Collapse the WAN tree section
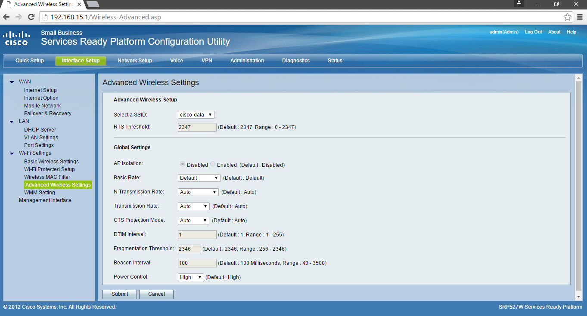The width and height of the screenshot is (587, 316). pyautogui.click(x=12, y=82)
